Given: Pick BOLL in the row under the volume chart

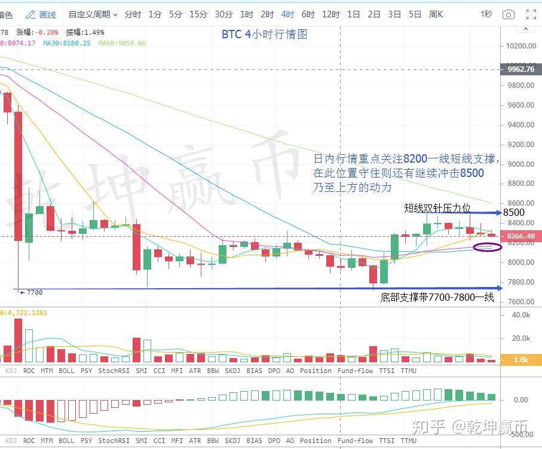Looking at the screenshot, I should point(67,371).
